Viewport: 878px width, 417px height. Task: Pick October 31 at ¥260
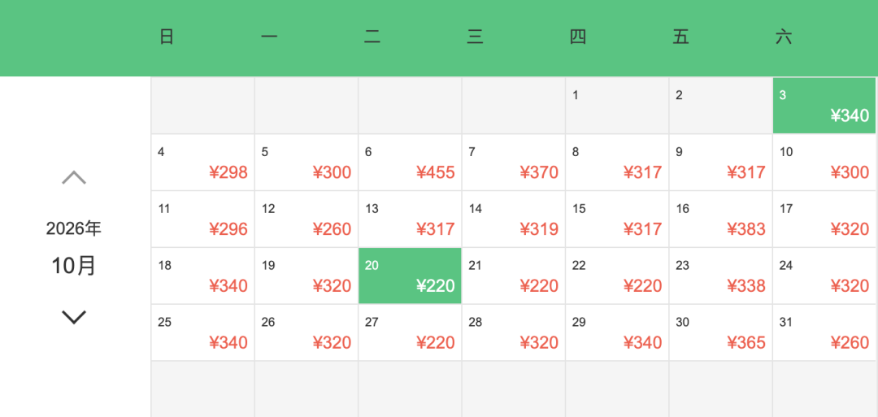point(824,333)
